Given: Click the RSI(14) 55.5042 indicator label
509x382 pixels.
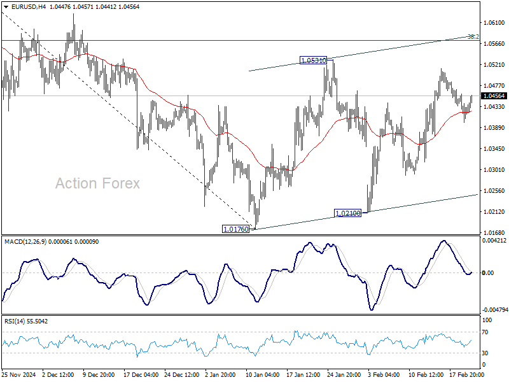Looking at the screenshot, I should tap(26, 322).
